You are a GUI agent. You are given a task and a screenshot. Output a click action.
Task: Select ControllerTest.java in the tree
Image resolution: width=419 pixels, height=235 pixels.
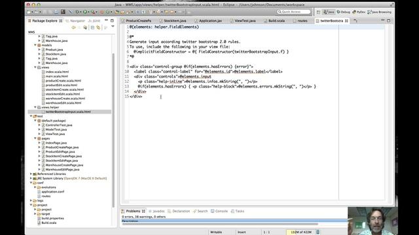59,125
